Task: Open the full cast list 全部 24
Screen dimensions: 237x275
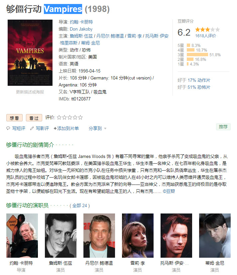Action: pyautogui.click(x=79, y=206)
